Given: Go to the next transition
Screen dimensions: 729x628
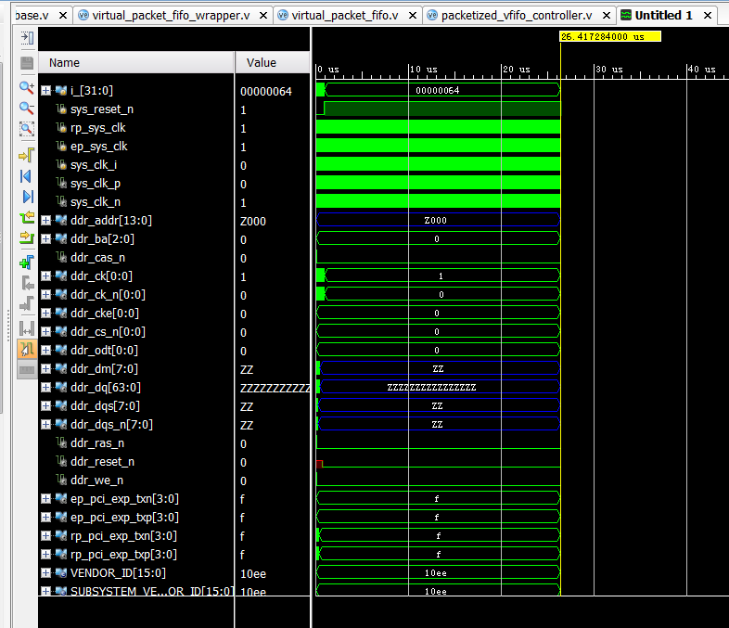Looking at the screenshot, I should click(27, 239).
